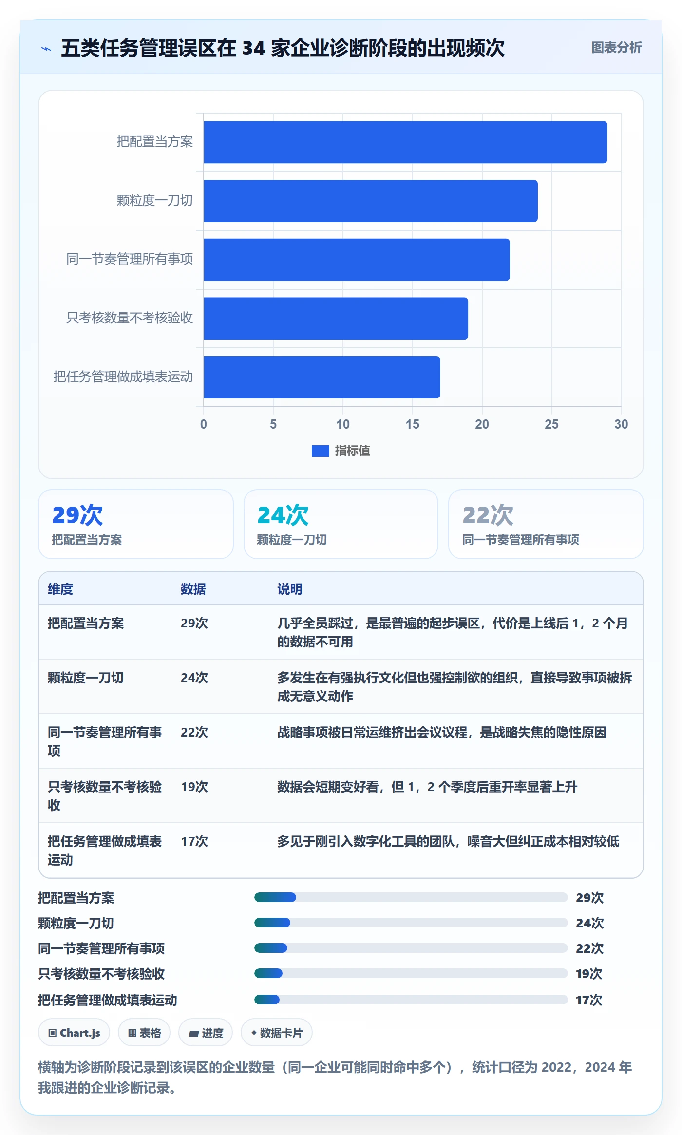Select the 19次 table cell
The image size is (682, 1135).
click(194, 787)
